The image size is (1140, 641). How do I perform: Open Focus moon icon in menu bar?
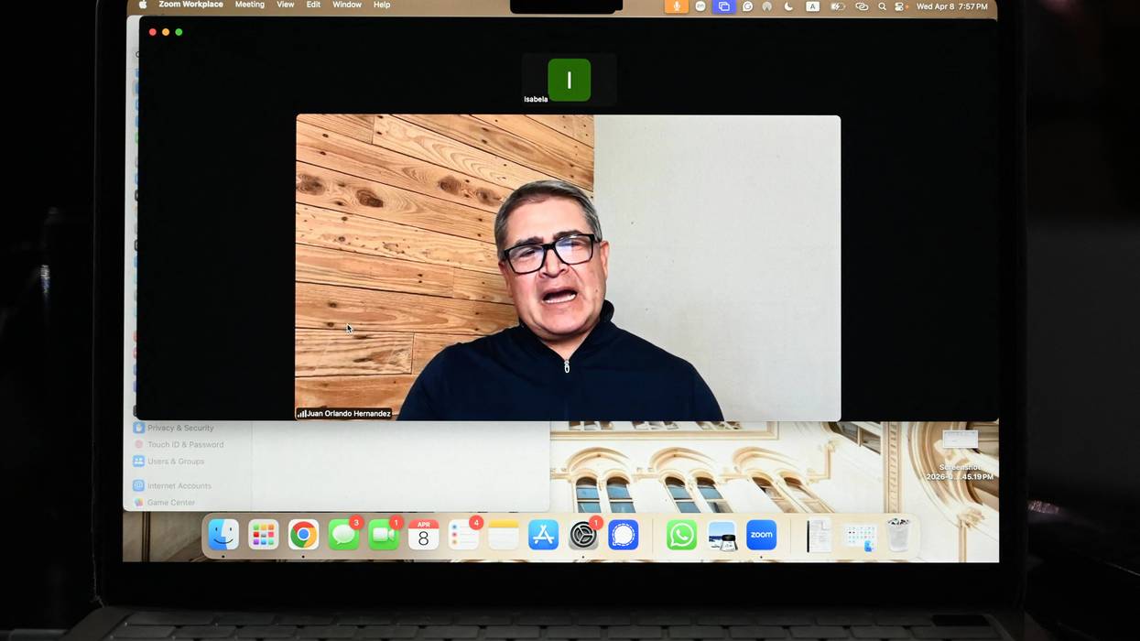pos(788,6)
